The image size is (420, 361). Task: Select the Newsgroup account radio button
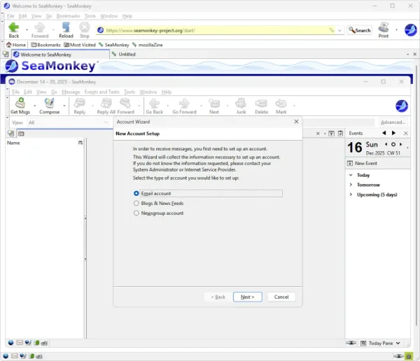pyautogui.click(x=136, y=213)
